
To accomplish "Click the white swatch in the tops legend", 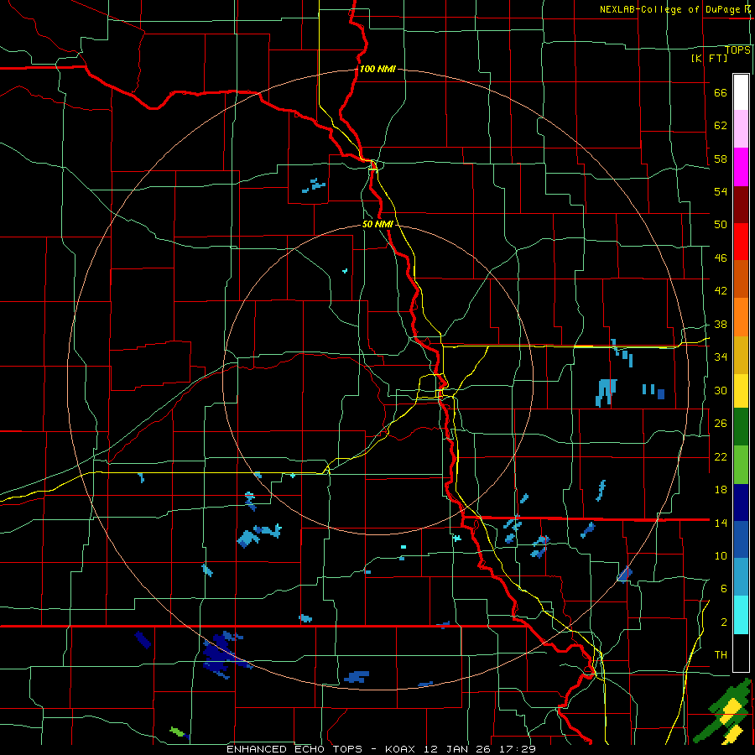I will (x=741, y=92).
